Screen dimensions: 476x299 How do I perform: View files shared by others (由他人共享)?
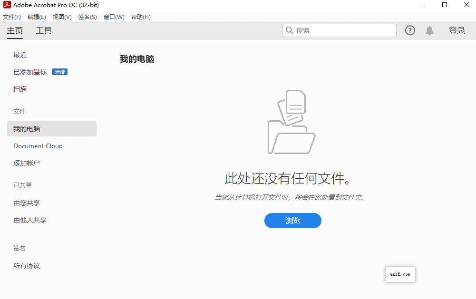pos(30,220)
